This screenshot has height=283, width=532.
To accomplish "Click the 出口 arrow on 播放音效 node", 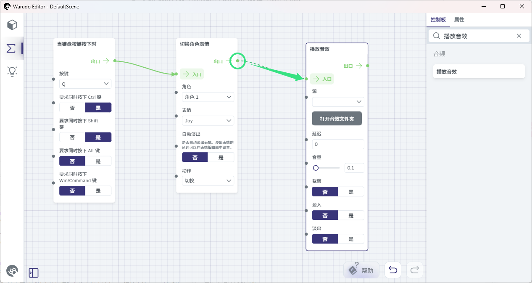I will (359, 66).
